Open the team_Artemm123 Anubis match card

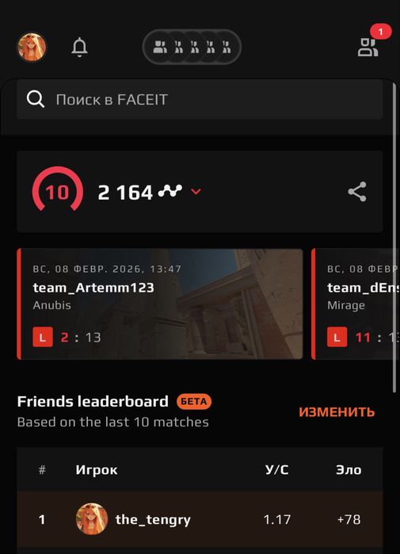(160, 304)
